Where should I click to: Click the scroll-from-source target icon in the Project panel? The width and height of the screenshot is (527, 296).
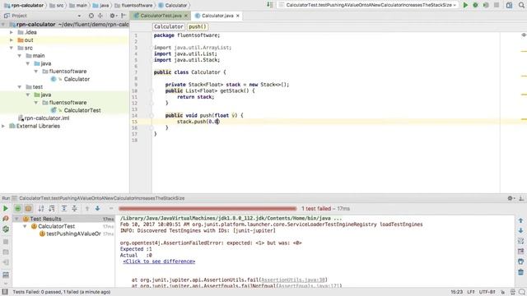tap(91, 16)
